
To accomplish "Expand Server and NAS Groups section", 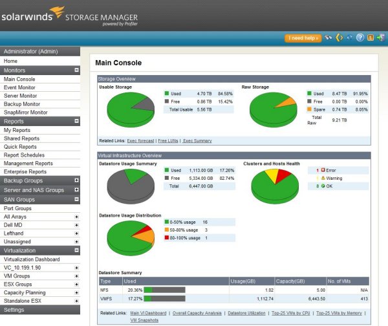I will click(77, 190).
